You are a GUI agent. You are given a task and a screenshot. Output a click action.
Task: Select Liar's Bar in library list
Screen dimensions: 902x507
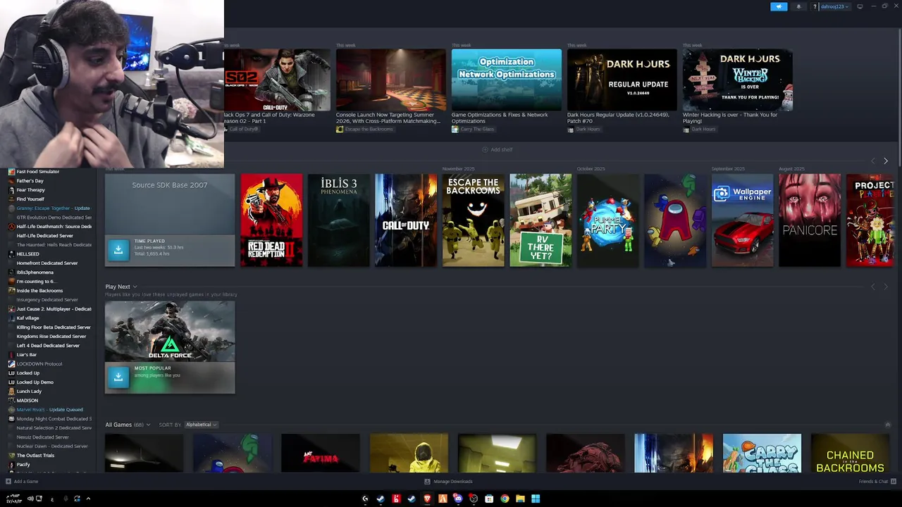27,354
